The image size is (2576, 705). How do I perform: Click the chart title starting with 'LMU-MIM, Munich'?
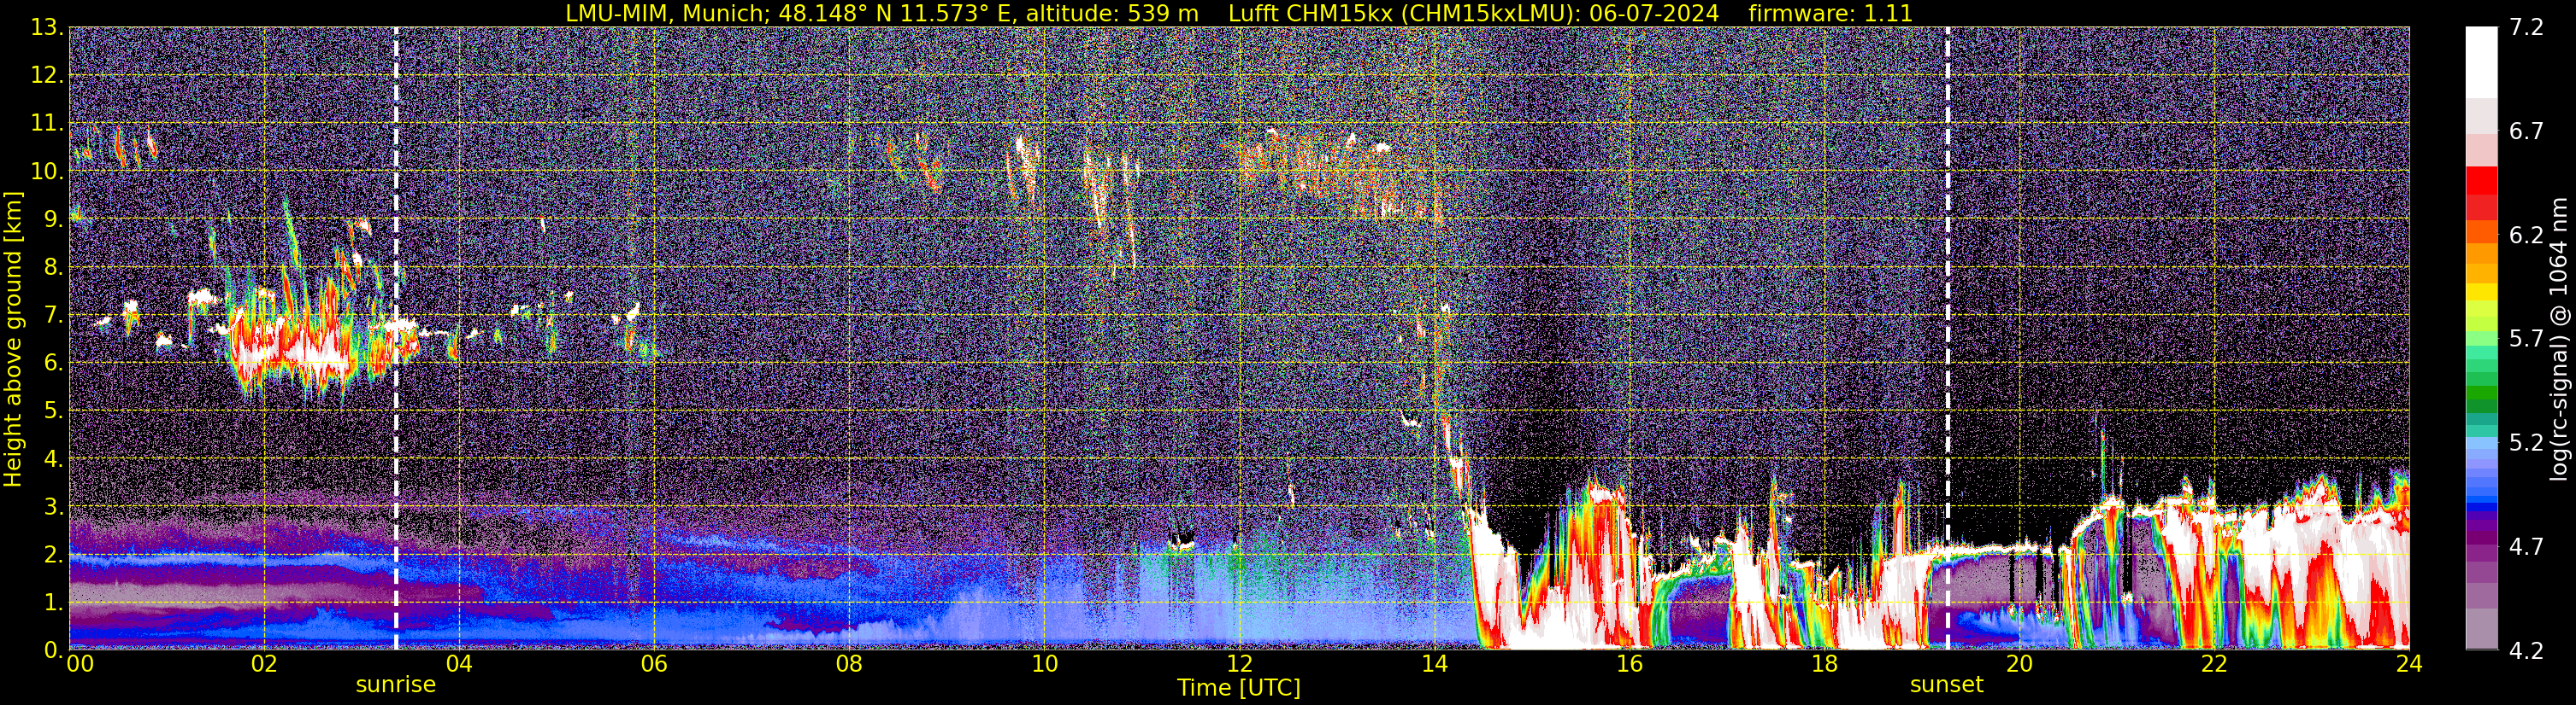(x=1238, y=13)
